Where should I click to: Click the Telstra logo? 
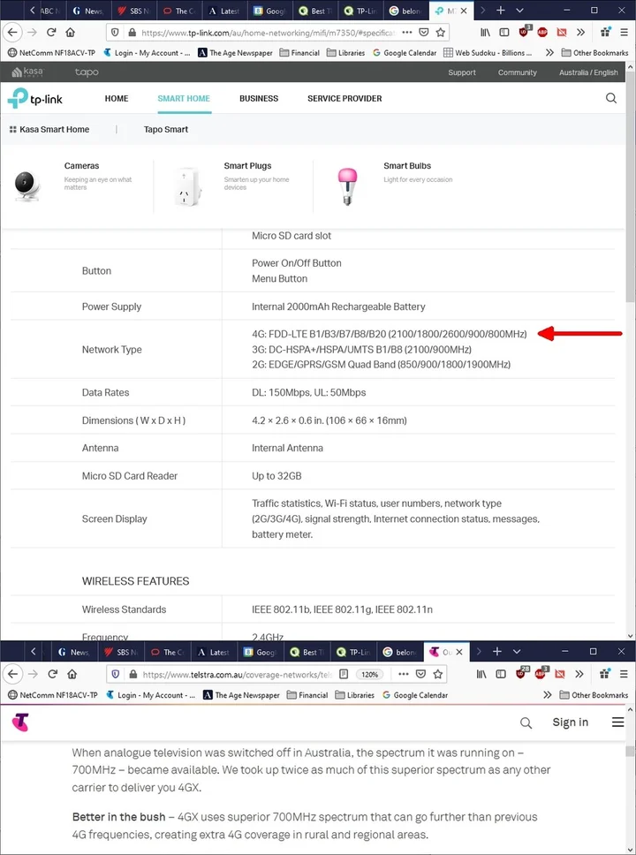(20, 722)
